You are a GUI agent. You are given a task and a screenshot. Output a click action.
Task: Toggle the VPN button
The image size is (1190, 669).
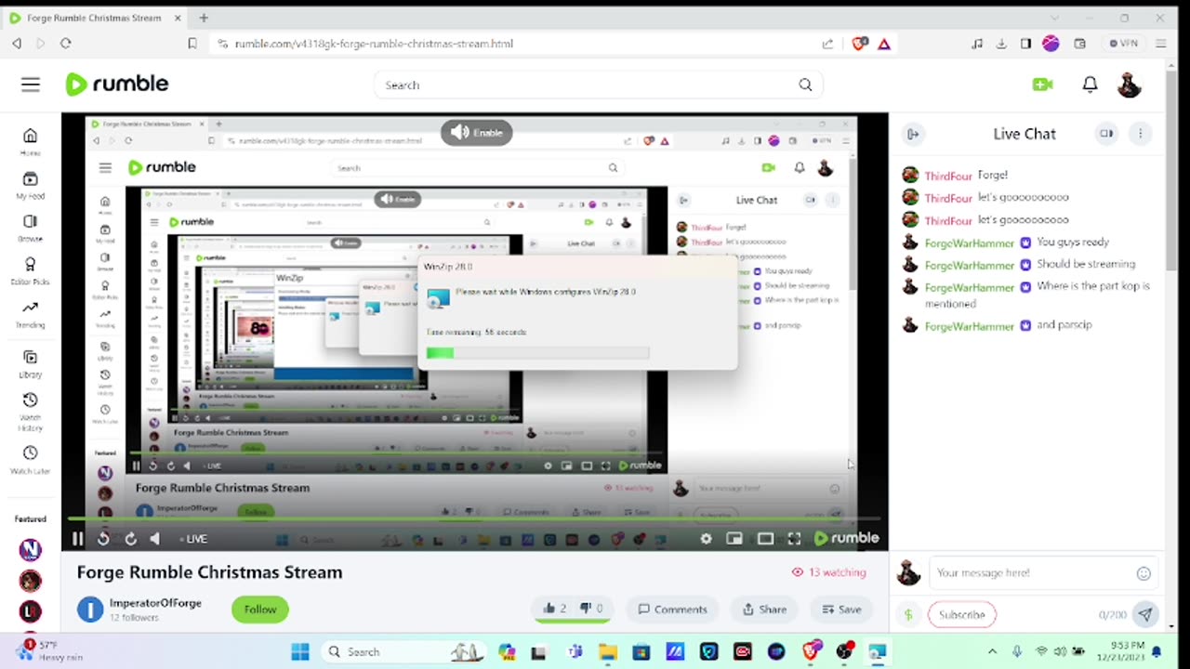(x=1124, y=44)
